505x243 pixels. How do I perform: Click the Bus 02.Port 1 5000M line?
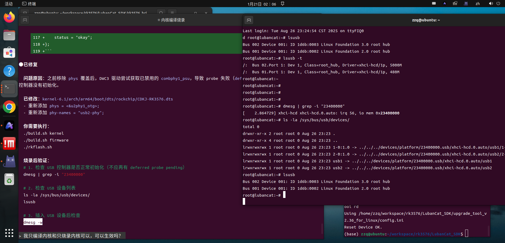coord(322,65)
